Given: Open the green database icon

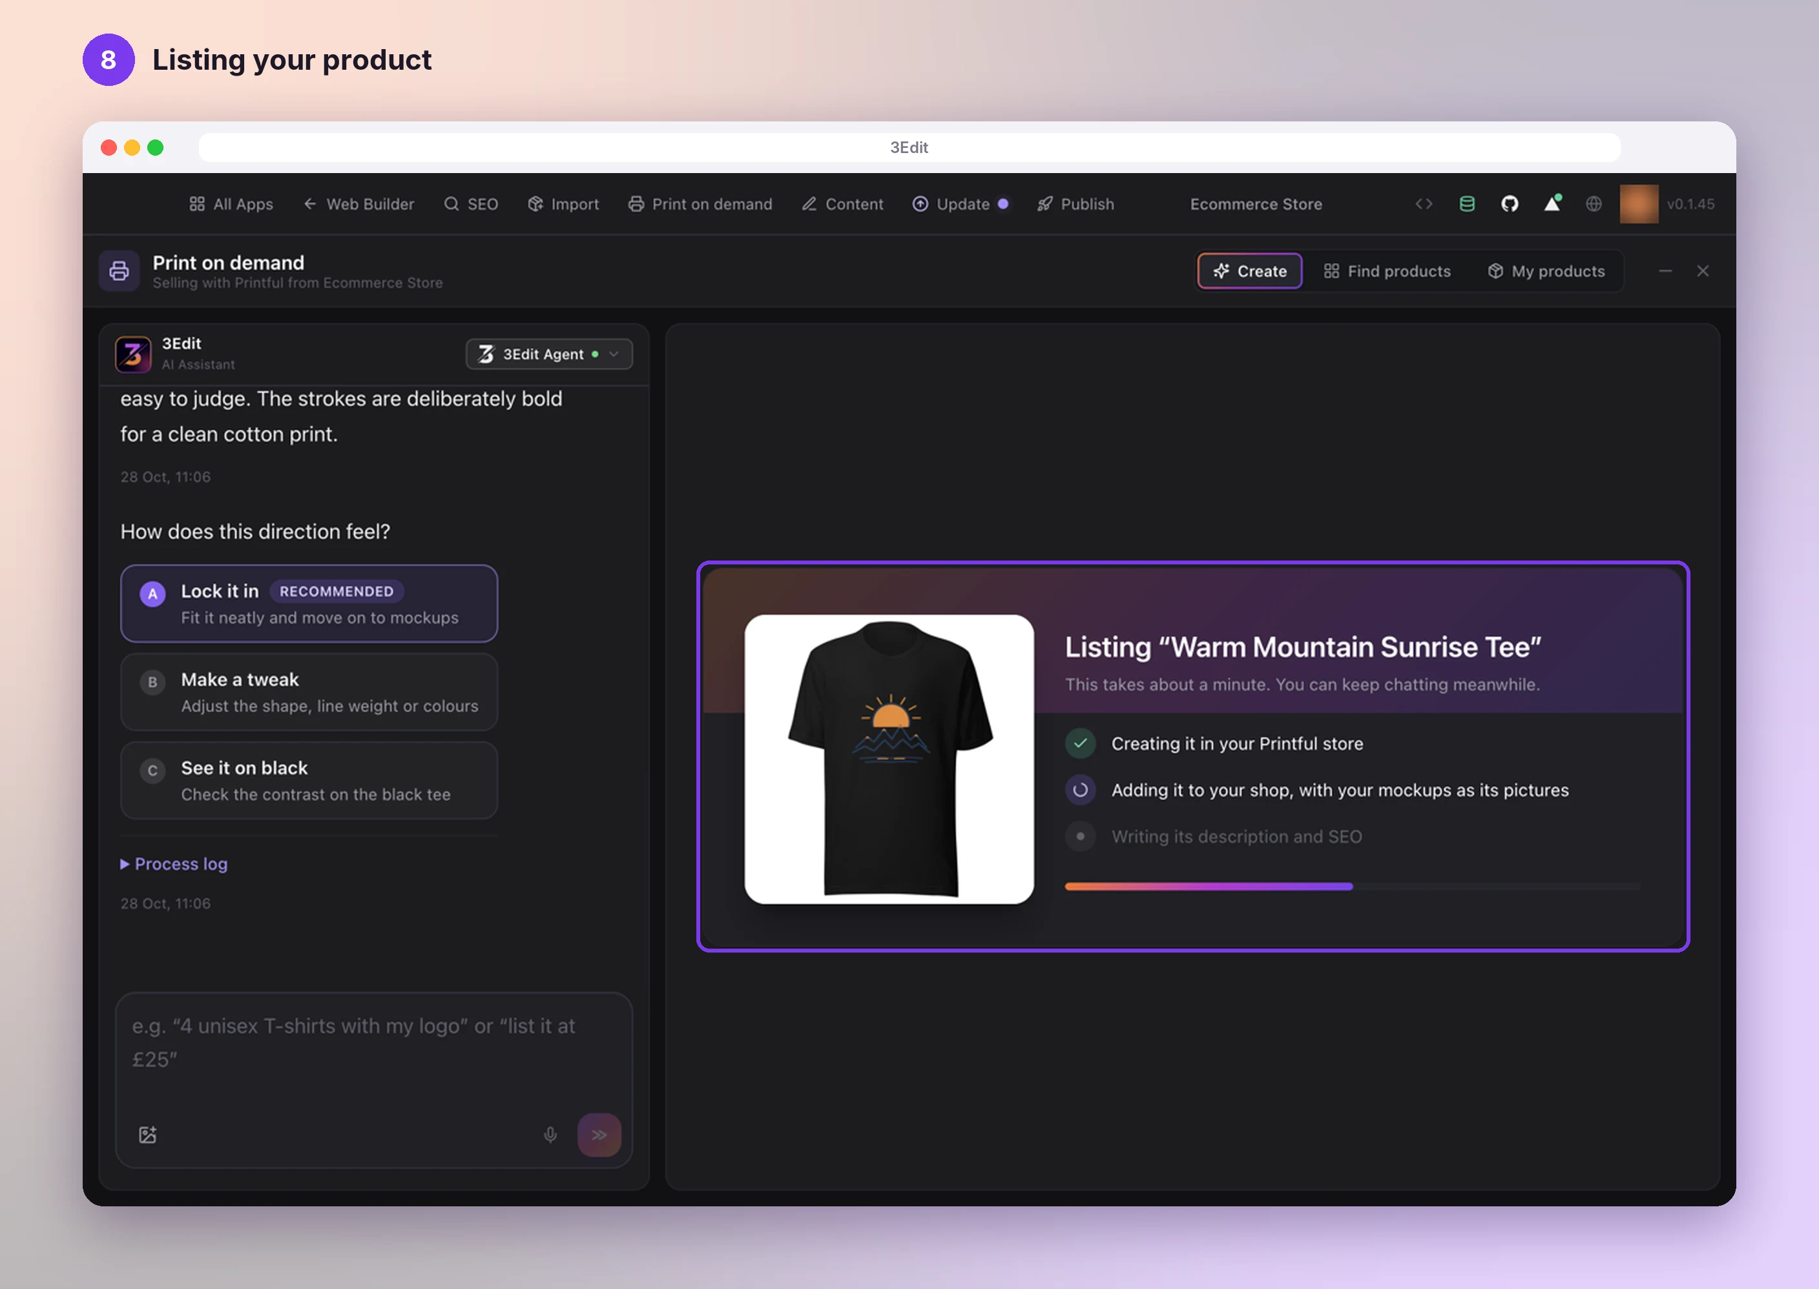Looking at the screenshot, I should 1466,204.
